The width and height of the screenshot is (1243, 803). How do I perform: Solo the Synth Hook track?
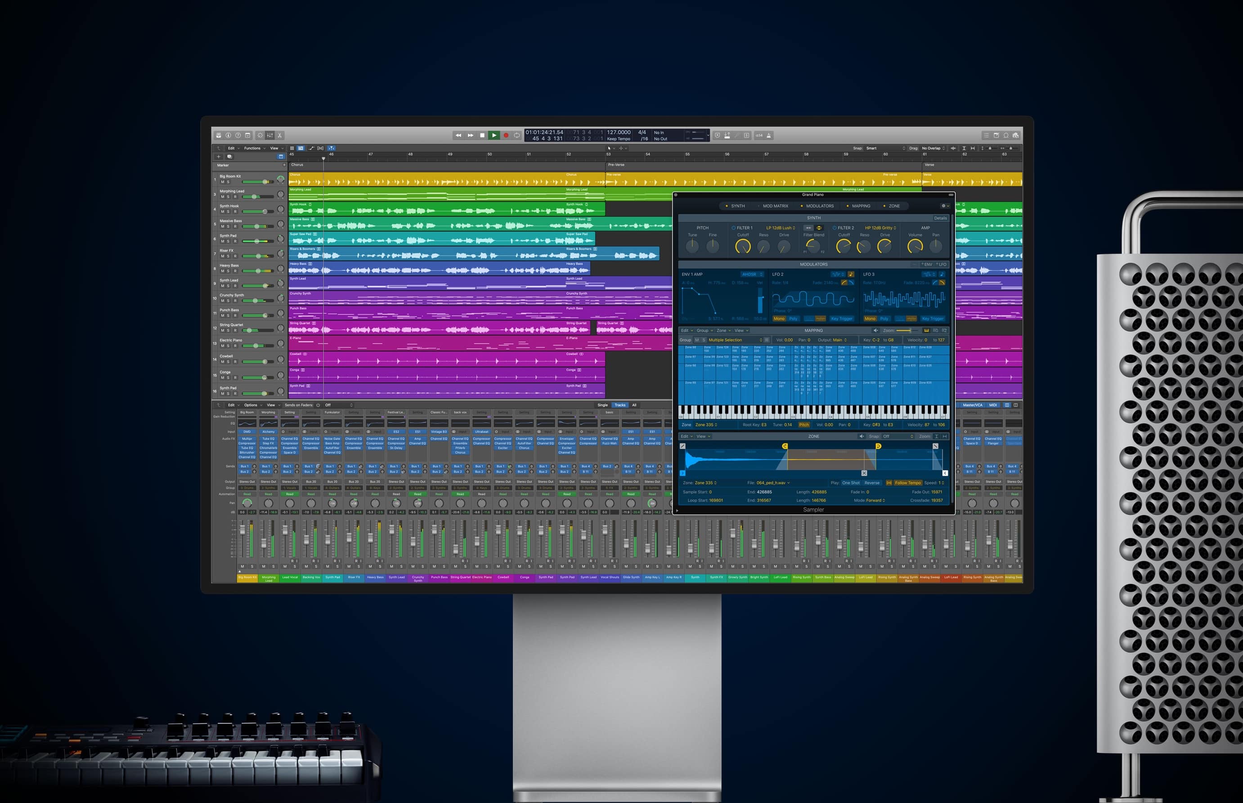tap(228, 212)
